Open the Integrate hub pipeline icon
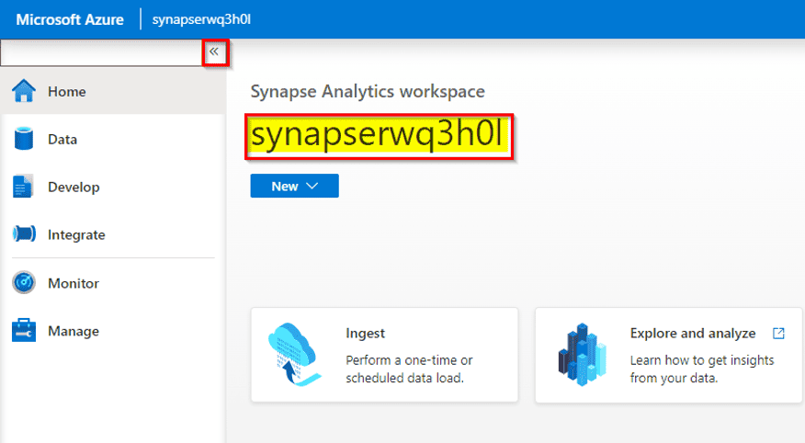Viewport: 805px width, 443px height. point(24,234)
